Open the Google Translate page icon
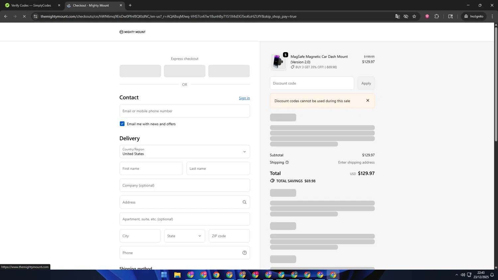Viewport: 498px width, 280px height. (x=397, y=16)
